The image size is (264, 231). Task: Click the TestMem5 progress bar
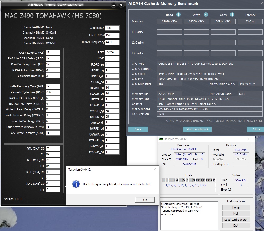pyautogui.click(x=189, y=190)
